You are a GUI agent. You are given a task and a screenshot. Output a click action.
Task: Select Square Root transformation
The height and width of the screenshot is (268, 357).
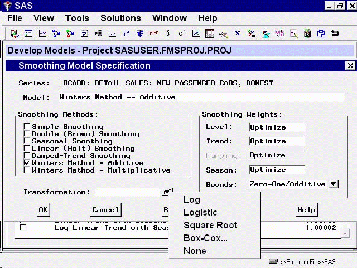click(210, 225)
